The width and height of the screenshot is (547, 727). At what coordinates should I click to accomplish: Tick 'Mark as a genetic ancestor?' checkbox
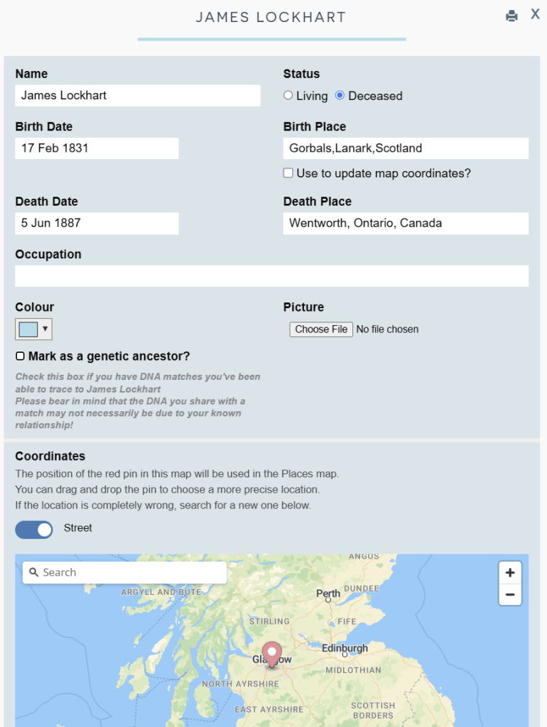click(21, 356)
